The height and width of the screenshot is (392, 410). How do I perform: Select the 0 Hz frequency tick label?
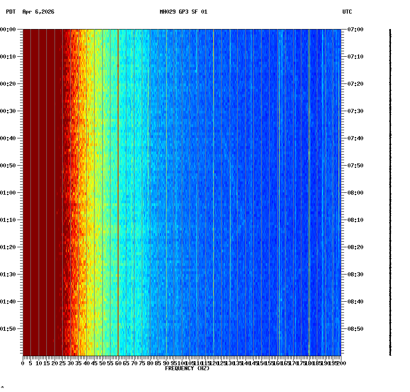click(x=22, y=363)
